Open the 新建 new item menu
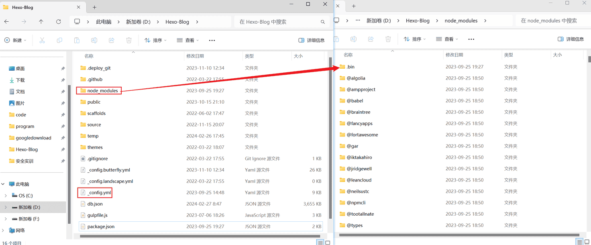591x245 pixels. pos(15,40)
